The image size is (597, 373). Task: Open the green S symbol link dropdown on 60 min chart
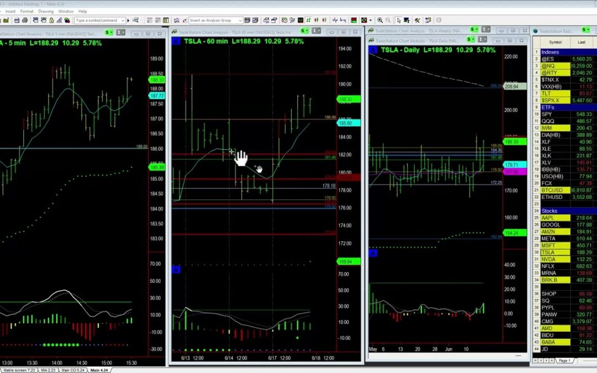tap(304, 31)
